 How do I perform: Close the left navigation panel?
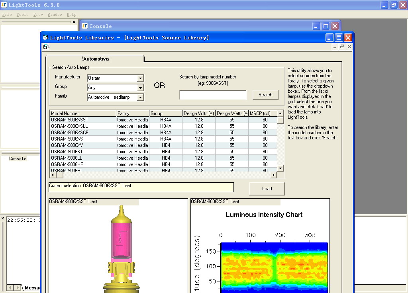(74, 22)
